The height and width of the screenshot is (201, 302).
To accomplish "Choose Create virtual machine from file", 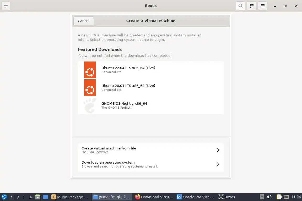I will 151,150.
